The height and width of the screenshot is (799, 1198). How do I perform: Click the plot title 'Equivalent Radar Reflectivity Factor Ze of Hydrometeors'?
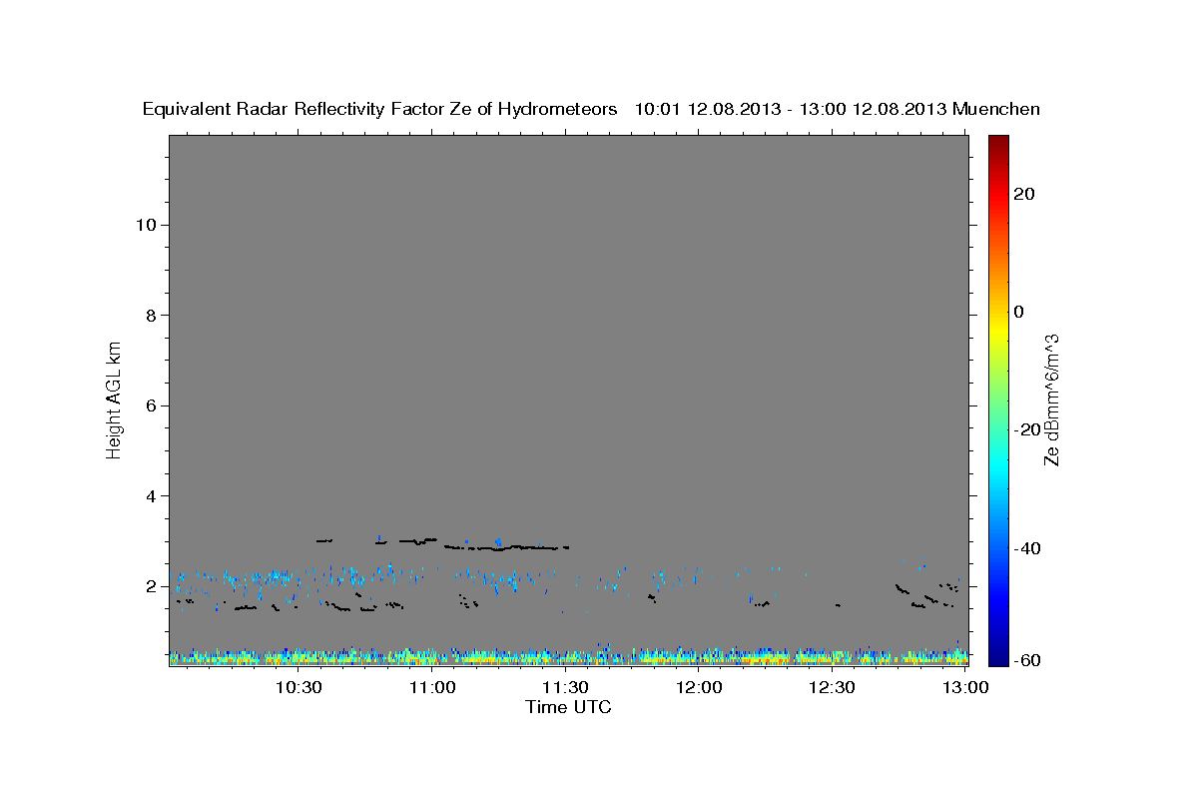click(x=380, y=110)
